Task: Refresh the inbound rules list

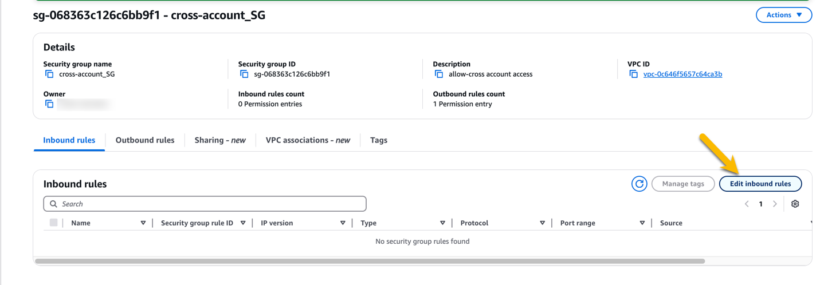Action: click(x=639, y=184)
